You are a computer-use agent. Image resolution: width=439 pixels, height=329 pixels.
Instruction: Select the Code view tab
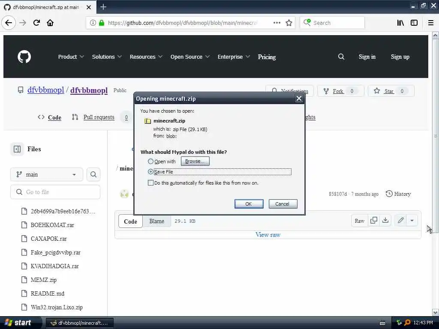(130, 221)
